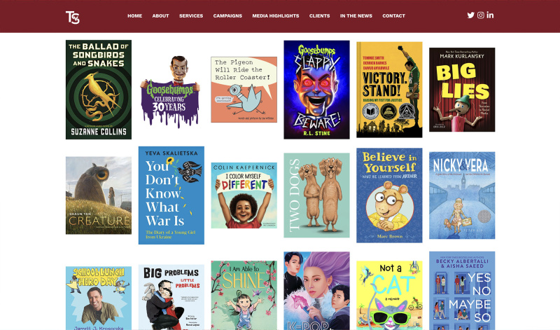Open the Big Lies book cover
The width and height of the screenshot is (560, 330).
point(462,90)
